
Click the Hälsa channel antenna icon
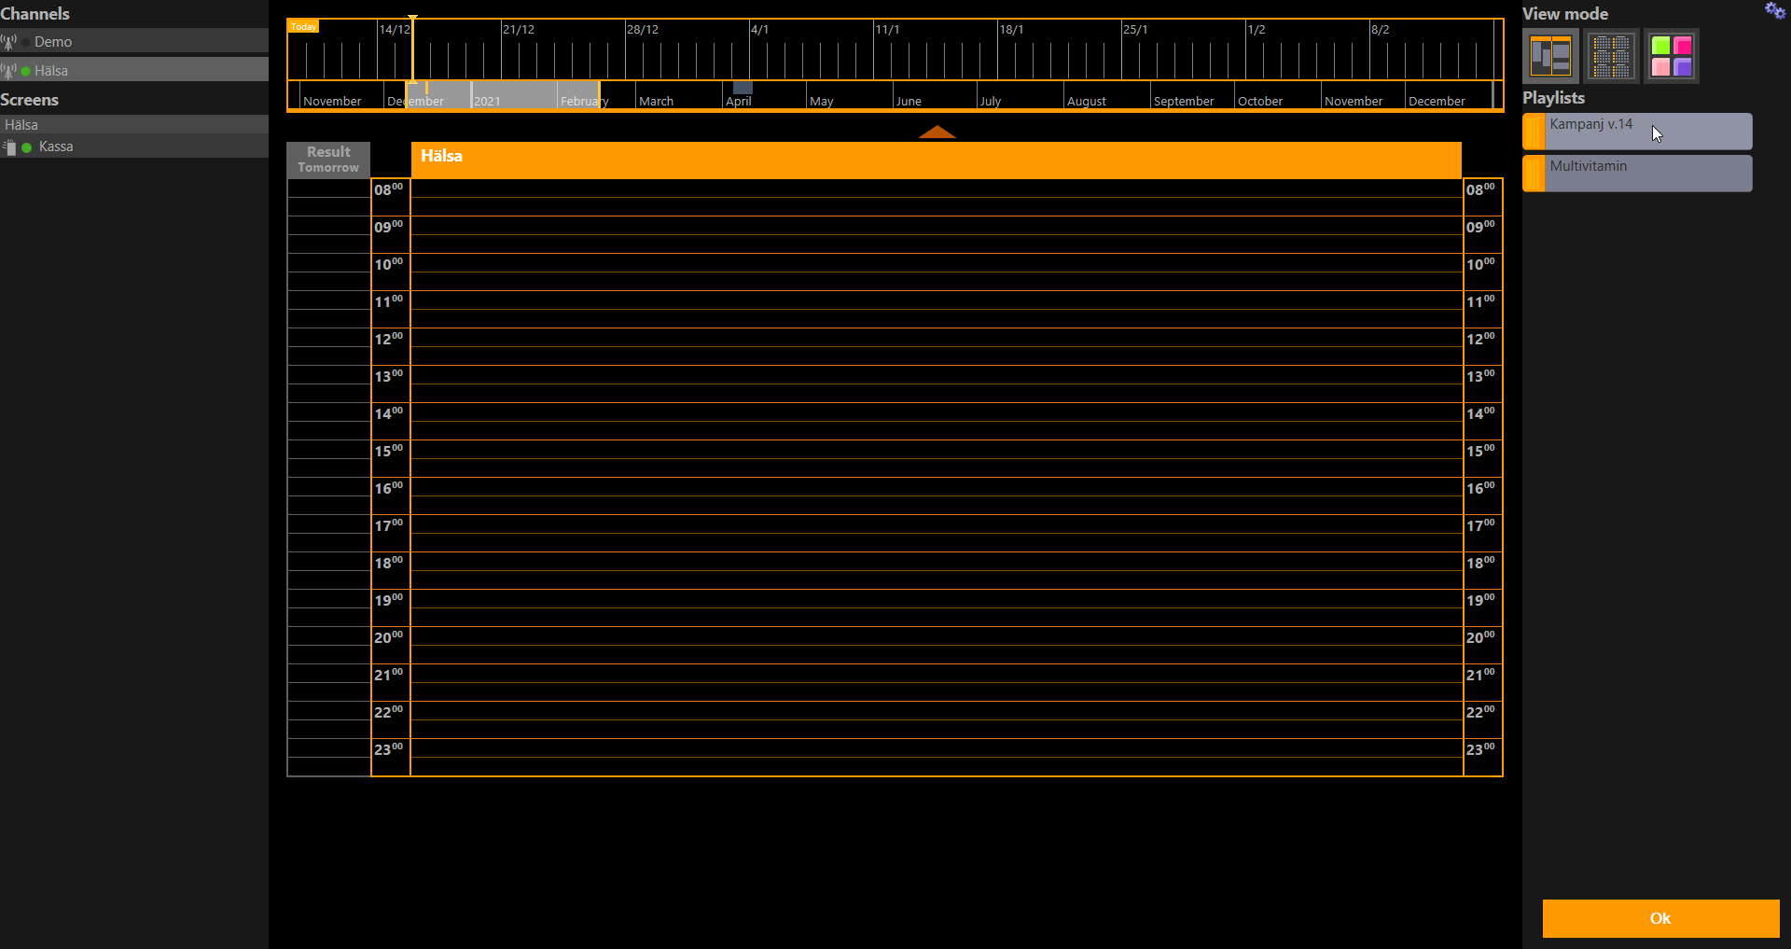tap(9, 71)
